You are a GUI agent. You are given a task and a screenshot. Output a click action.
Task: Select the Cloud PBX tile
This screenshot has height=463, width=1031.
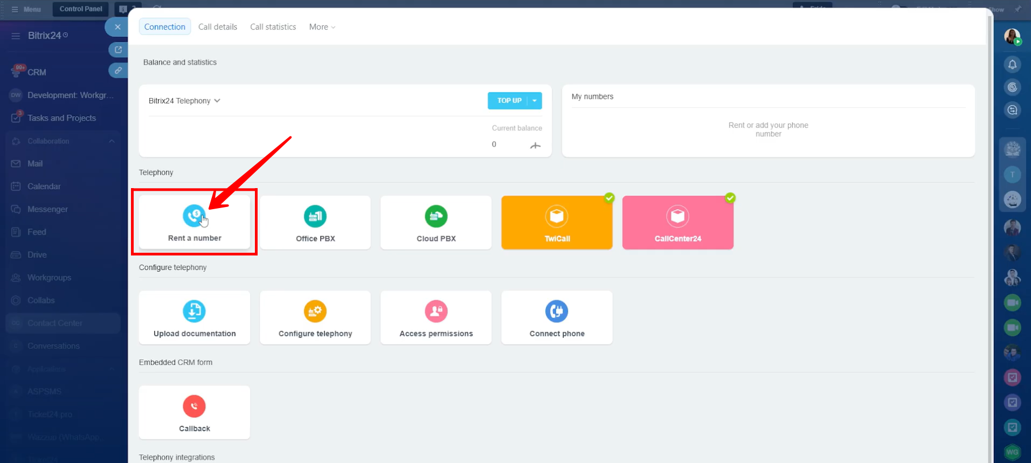(436, 222)
